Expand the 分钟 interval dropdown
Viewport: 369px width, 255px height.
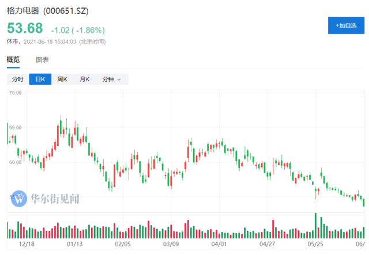pyautogui.click(x=111, y=79)
